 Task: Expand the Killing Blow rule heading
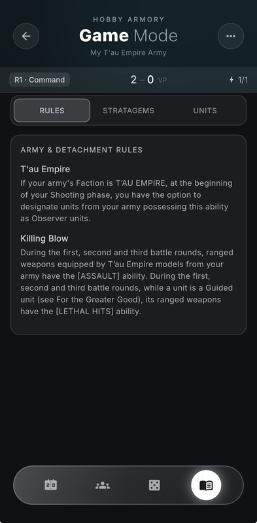click(44, 238)
